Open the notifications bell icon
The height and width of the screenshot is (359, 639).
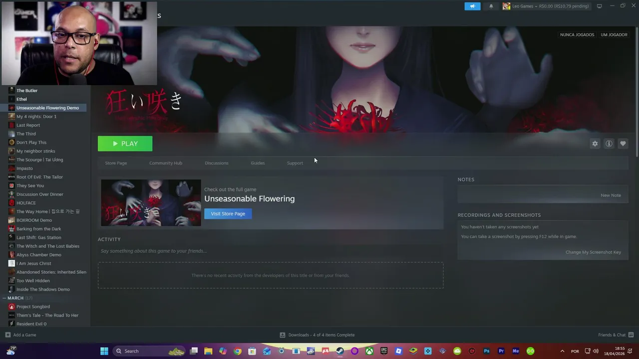[491, 6]
